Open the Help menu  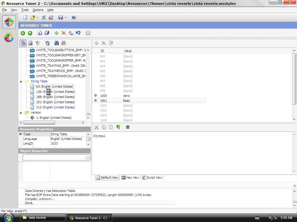pos(50,10)
